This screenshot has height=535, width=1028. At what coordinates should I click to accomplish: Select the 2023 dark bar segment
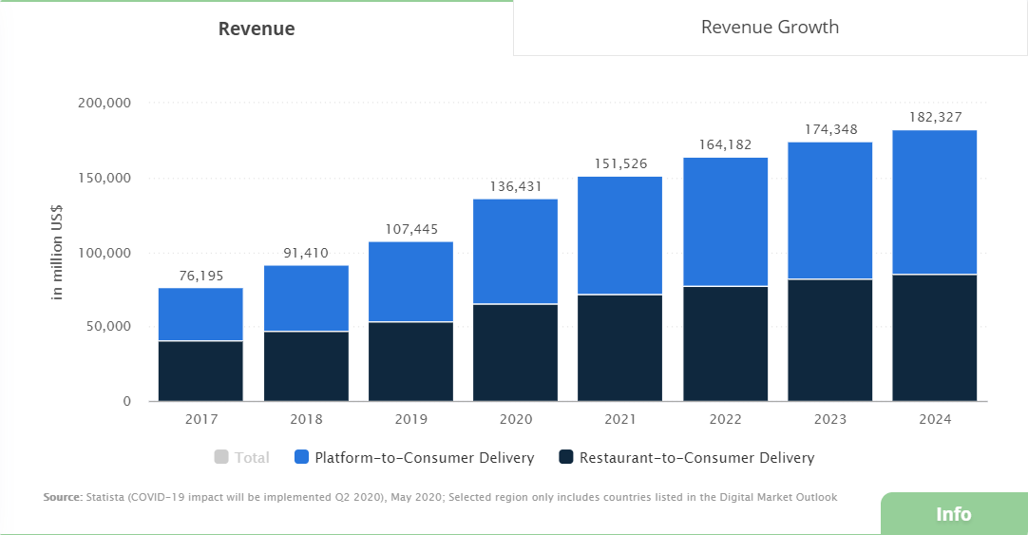pyautogui.click(x=830, y=340)
